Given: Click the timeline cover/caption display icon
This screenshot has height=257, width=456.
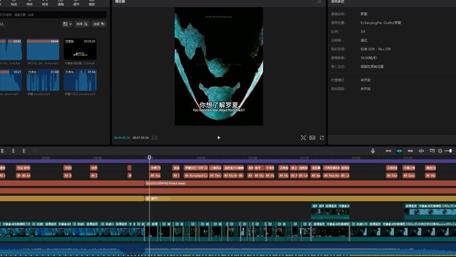Looking at the screenshot, I should tap(432, 150).
